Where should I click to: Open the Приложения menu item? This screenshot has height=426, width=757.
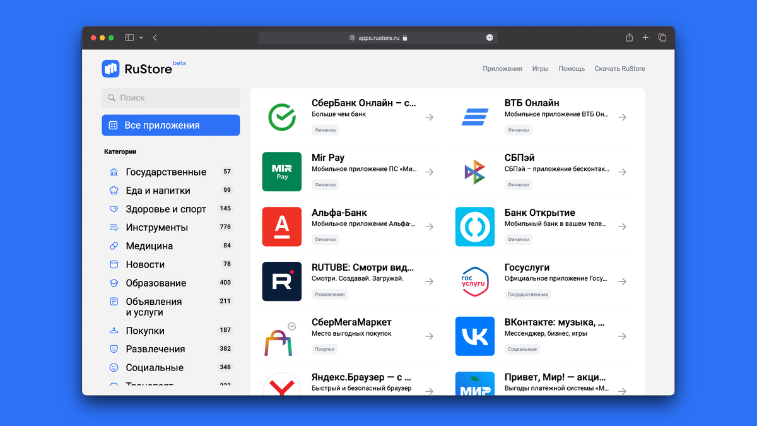coord(503,69)
